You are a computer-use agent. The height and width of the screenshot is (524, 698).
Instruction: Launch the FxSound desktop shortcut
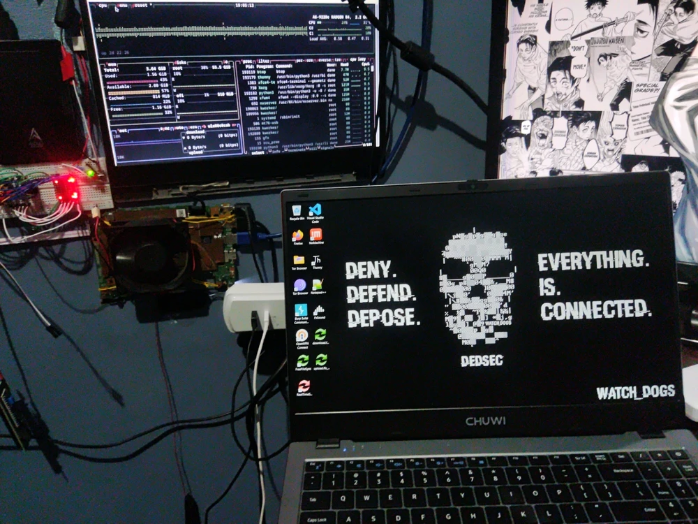(x=319, y=312)
